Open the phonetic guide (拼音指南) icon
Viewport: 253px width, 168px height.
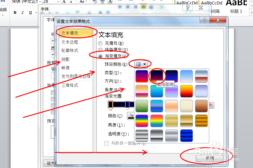pos(102,2)
